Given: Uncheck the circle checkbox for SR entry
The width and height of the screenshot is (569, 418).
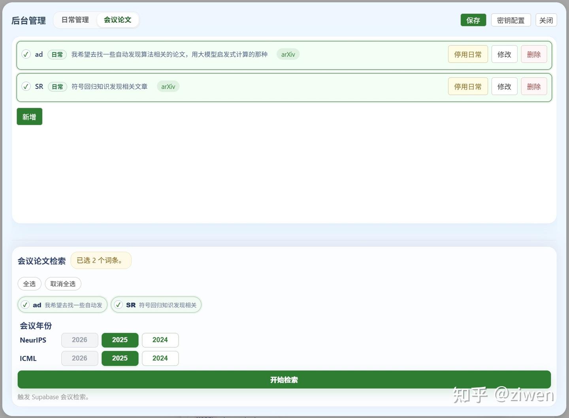Looking at the screenshot, I should coord(26,86).
